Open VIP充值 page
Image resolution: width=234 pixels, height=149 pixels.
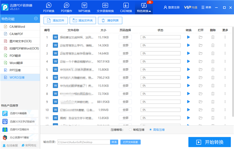tap(191, 7)
